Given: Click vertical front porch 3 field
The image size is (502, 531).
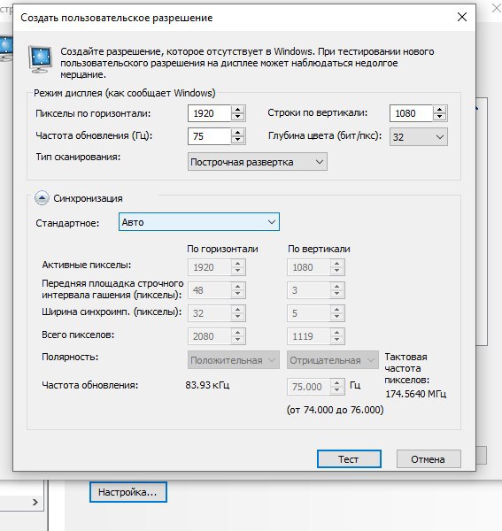Looking at the screenshot, I should pos(309,290).
